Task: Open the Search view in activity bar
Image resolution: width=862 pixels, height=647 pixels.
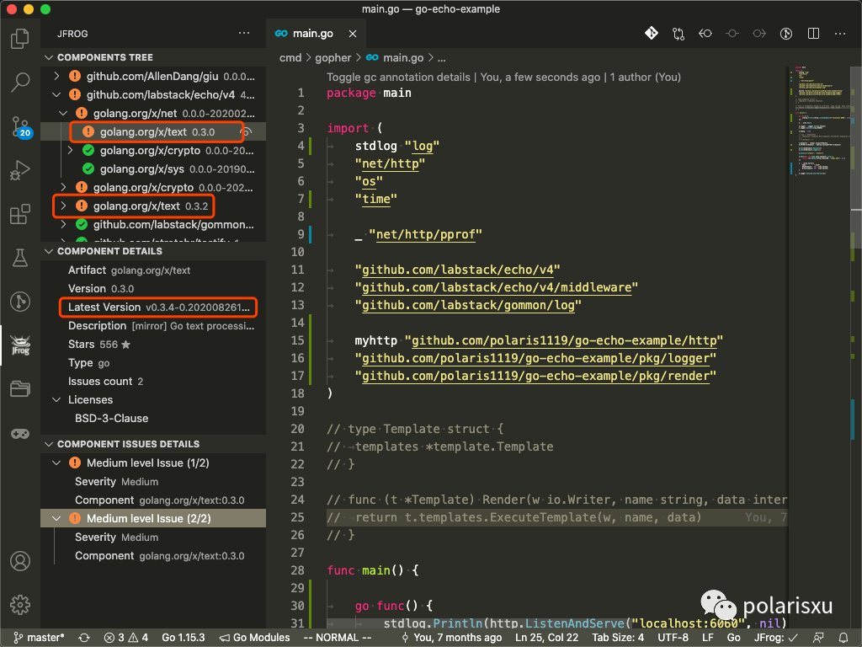Action: pyautogui.click(x=20, y=83)
